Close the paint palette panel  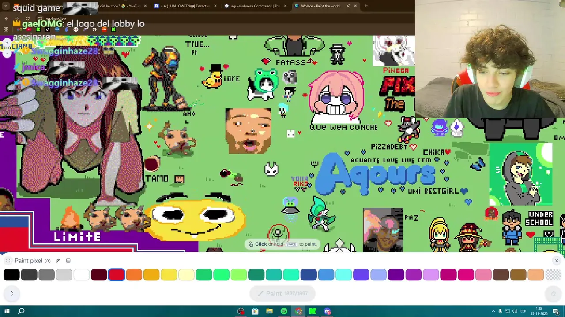pos(556,261)
